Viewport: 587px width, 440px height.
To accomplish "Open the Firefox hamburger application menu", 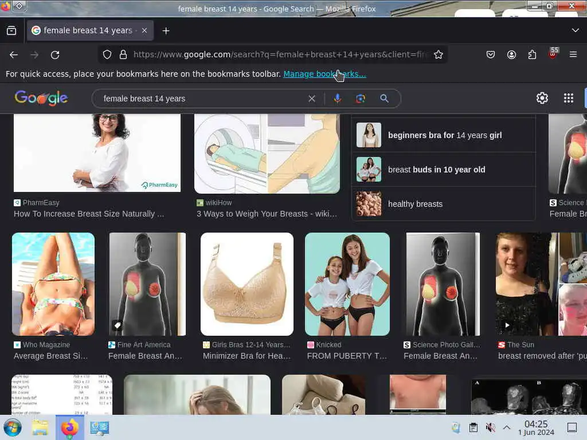I will tap(573, 54).
